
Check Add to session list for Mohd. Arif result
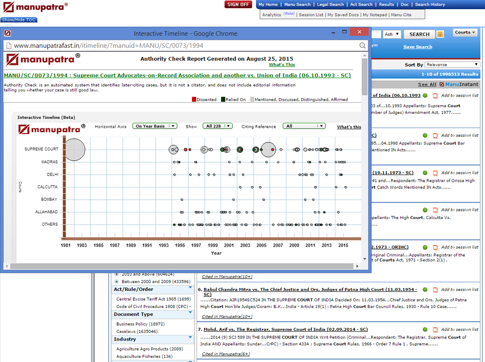[x=435, y=329]
